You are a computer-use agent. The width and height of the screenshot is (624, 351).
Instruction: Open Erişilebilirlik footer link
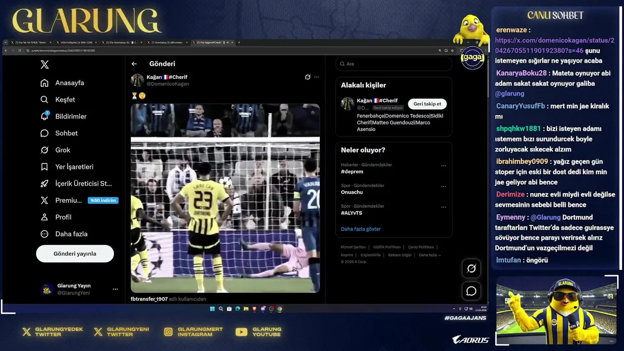coord(370,255)
